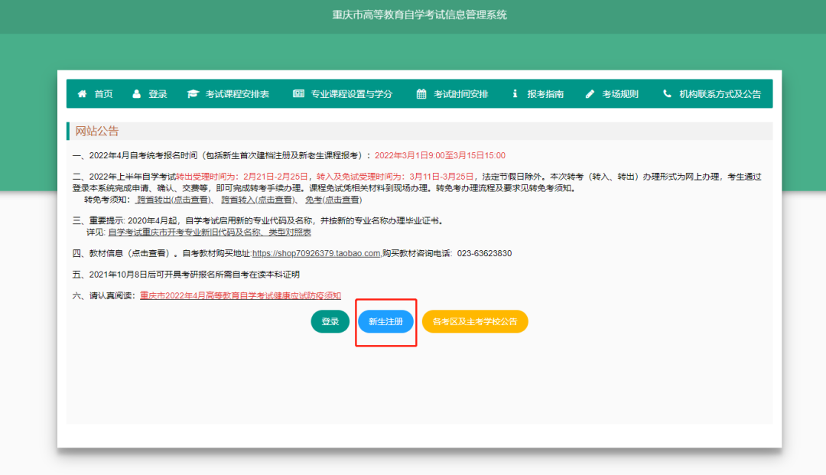Open 专业课程设置与学分 via its icon
This screenshot has height=475, width=826.
[x=300, y=93]
